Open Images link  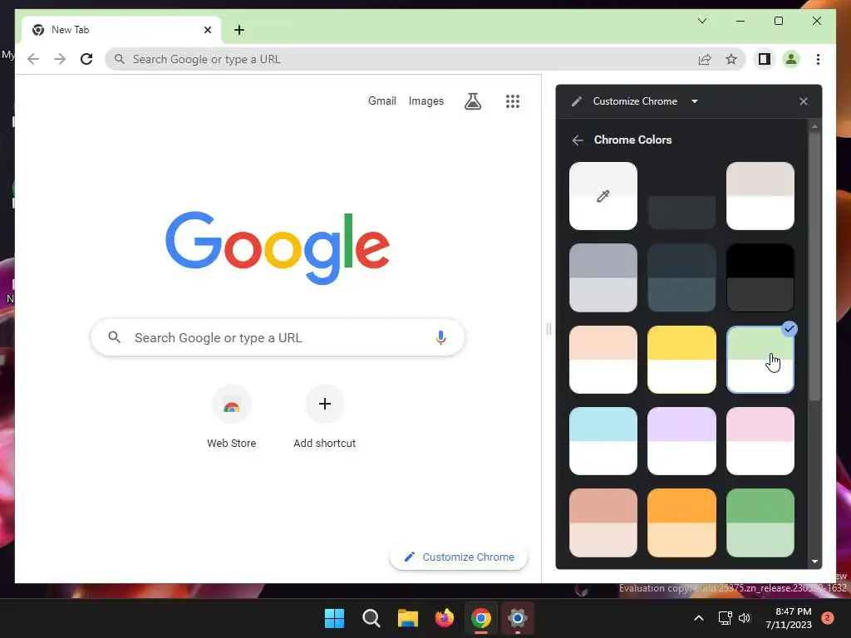[x=426, y=101]
